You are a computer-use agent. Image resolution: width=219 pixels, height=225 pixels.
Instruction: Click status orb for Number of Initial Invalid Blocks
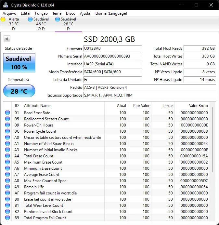tap(7, 150)
